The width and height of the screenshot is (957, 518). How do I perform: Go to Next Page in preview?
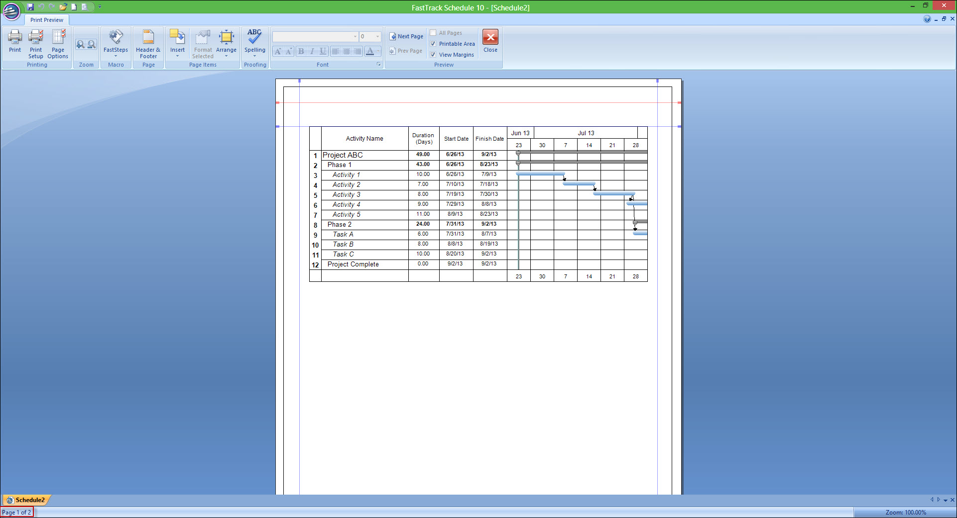click(x=406, y=36)
